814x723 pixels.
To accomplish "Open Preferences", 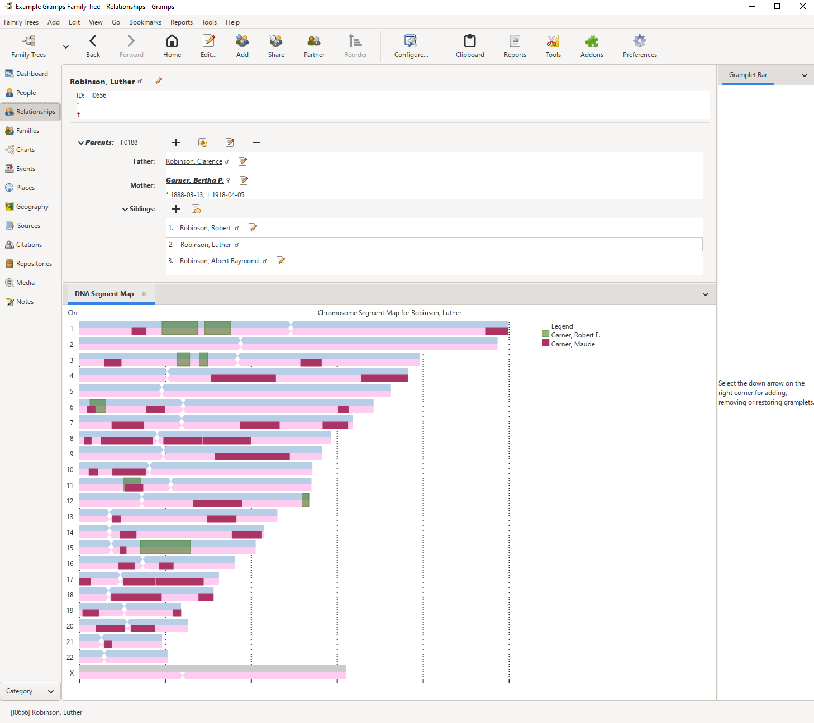I will point(640,46).
